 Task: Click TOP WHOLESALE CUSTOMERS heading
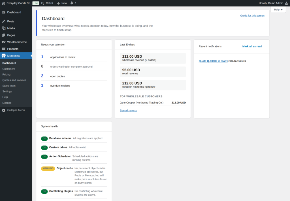click(141, 96)
